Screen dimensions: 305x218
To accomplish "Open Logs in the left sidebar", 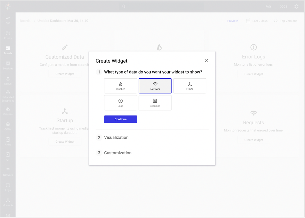I will pos(8,187).
